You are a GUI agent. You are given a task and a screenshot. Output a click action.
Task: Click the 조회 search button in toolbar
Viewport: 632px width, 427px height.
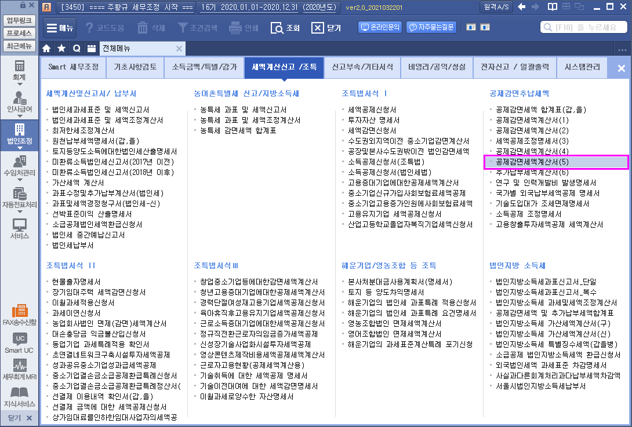tap(285, 28)
